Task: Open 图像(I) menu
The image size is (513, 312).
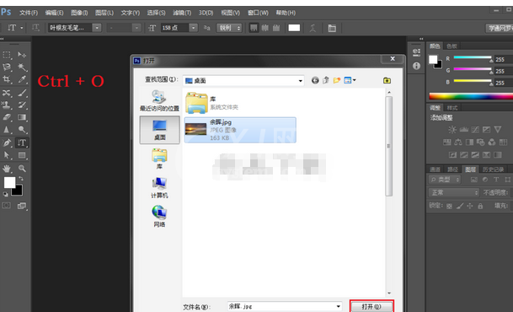Action: (x=79, y=13)
